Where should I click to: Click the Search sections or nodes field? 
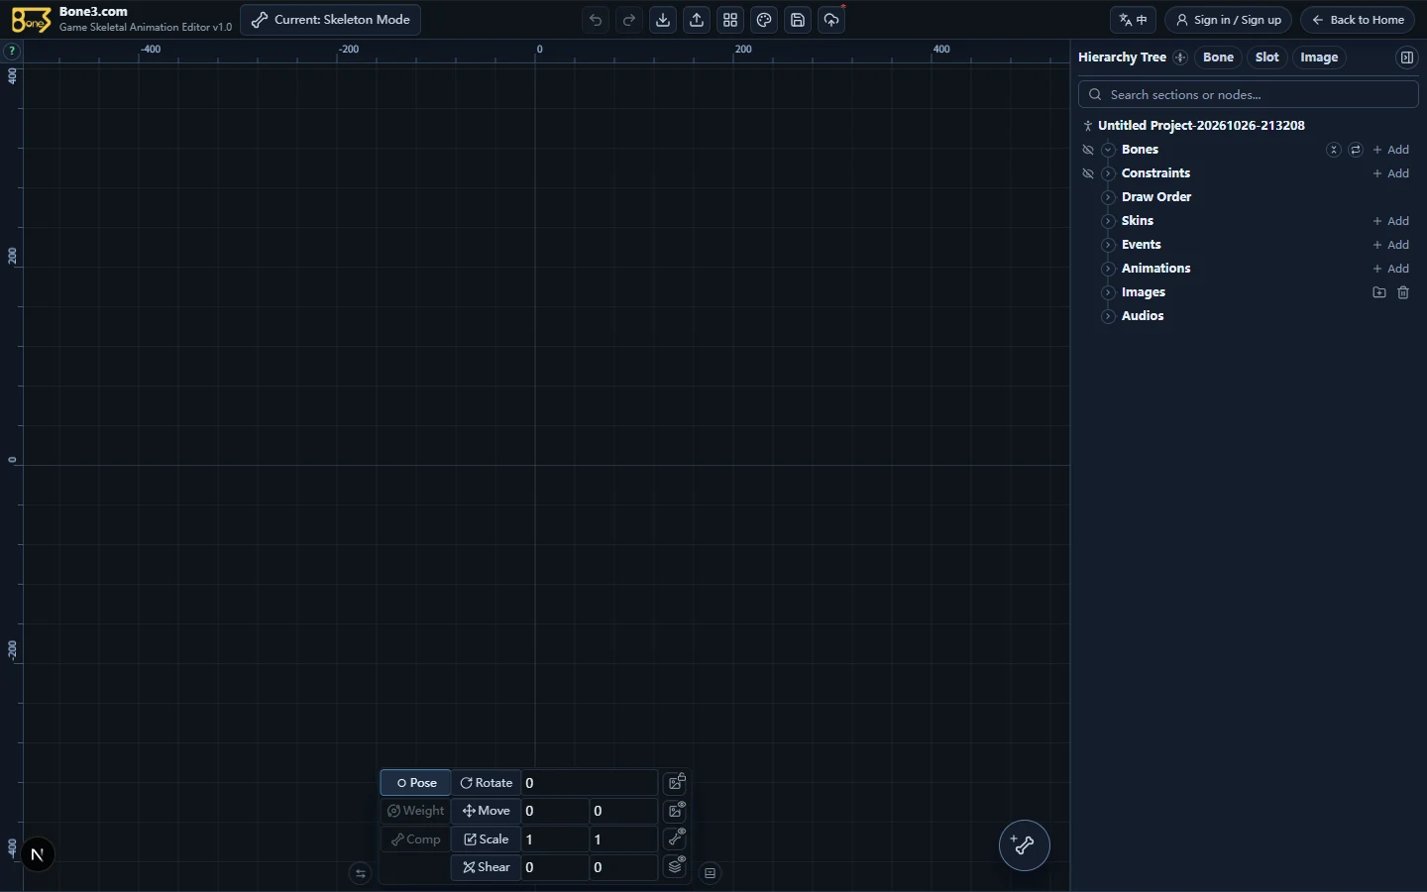tap(1249, 94)
